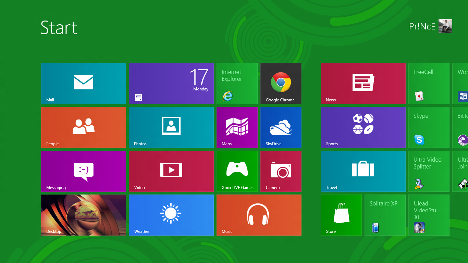Switch to the Desktop tile
Screen dimensions: 468x263
(83, 215)
